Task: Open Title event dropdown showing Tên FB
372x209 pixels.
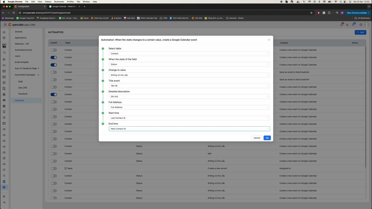Action: [189, 86]
